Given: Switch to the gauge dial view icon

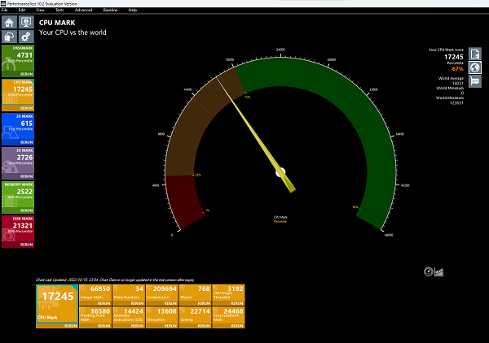Looking at the screenshot, I should coord(429,271).
